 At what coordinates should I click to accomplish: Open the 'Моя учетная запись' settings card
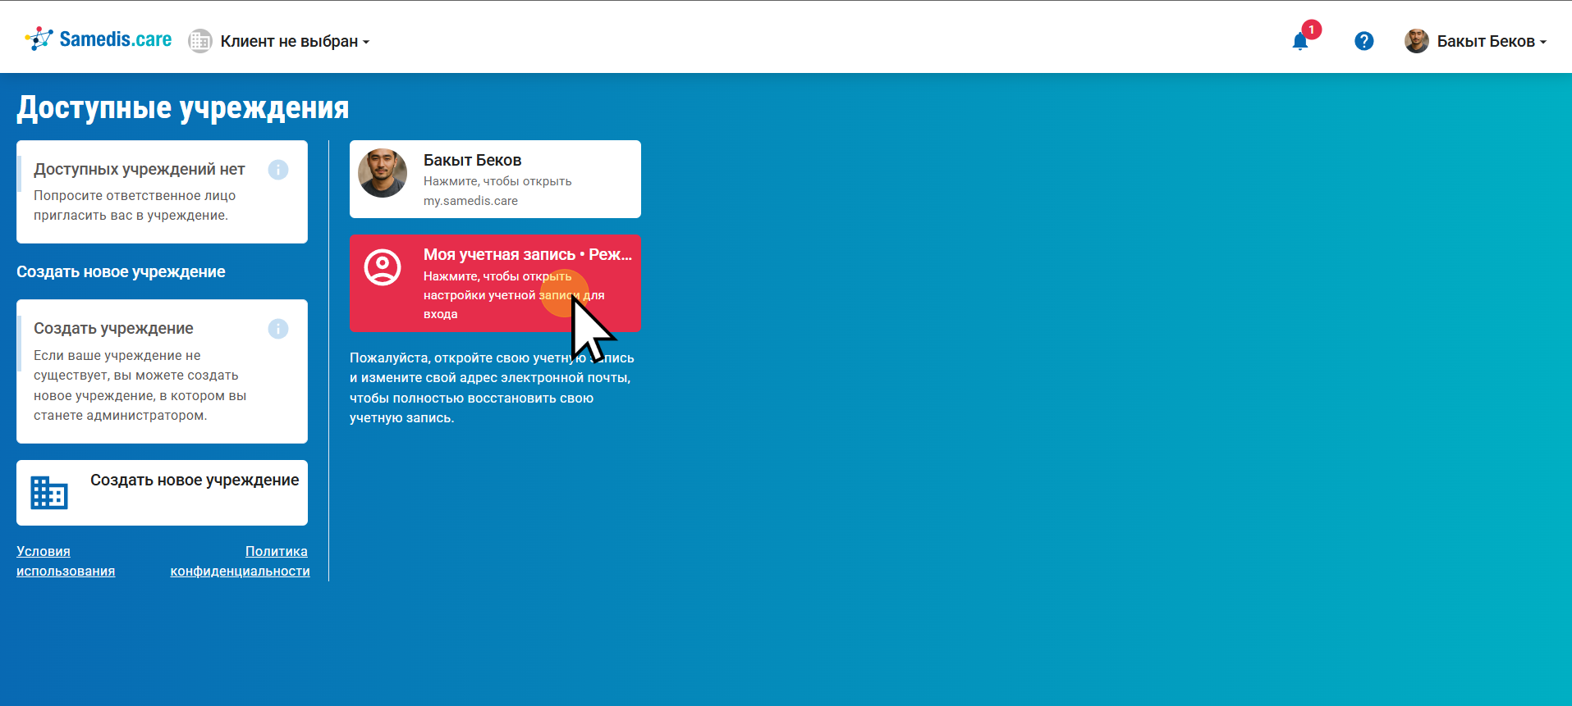tap(495, 284)
